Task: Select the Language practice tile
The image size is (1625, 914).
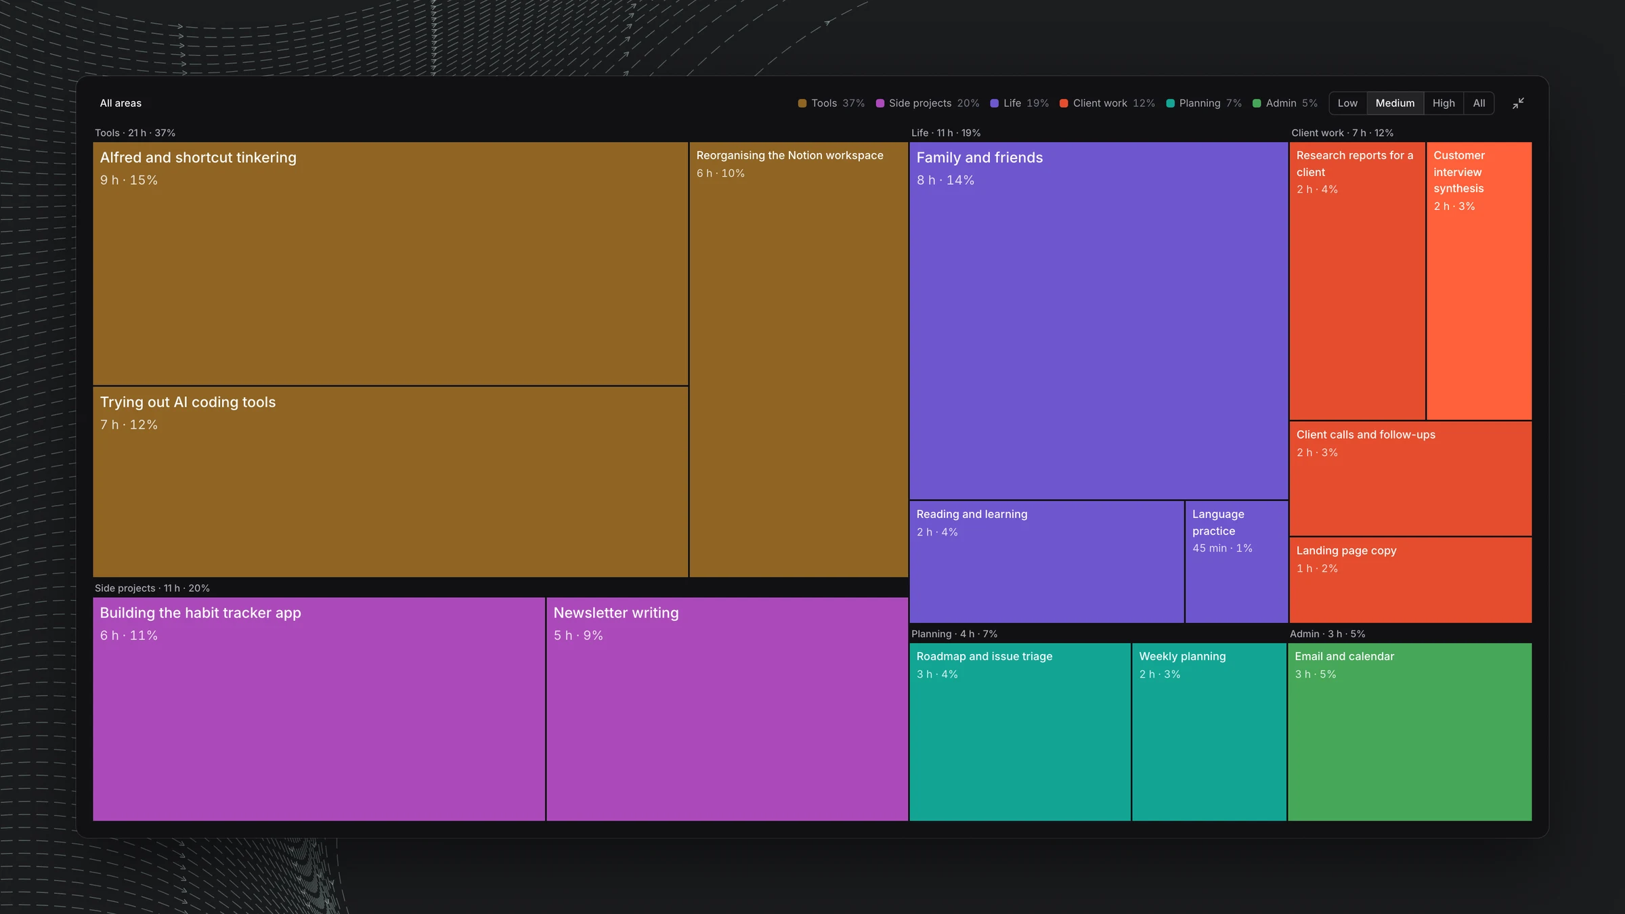Action: point(1236,562)
